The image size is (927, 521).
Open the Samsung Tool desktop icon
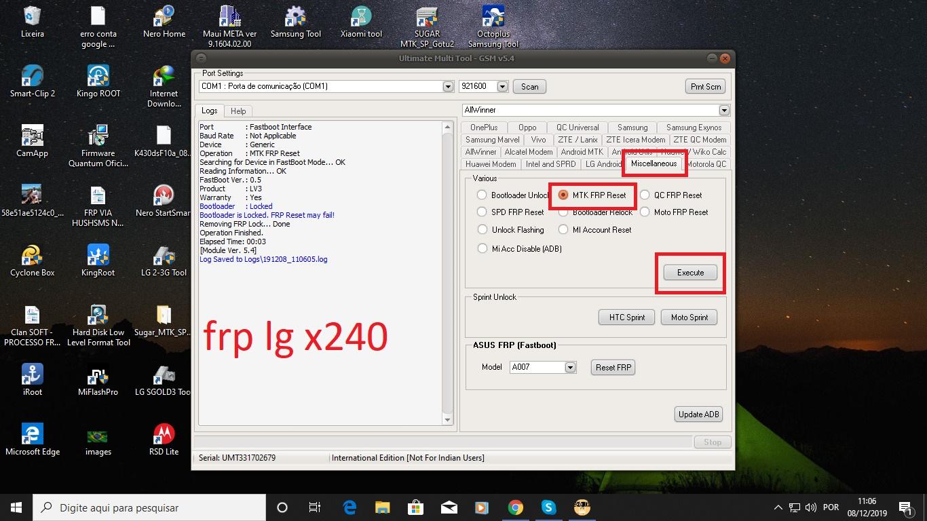click(x=295, y=22)
